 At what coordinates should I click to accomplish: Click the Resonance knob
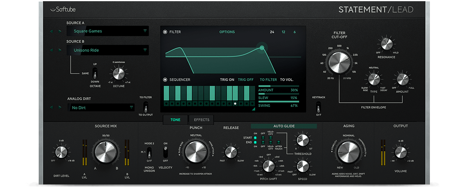point(386,44)
